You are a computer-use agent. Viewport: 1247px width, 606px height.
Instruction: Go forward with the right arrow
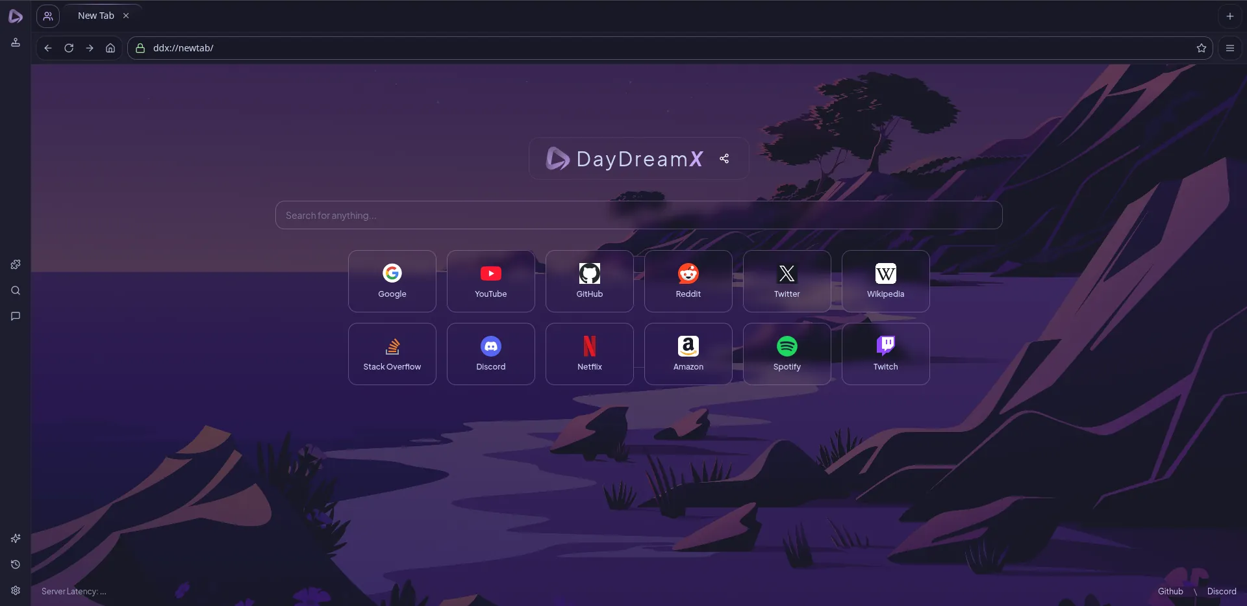point(90,48)
